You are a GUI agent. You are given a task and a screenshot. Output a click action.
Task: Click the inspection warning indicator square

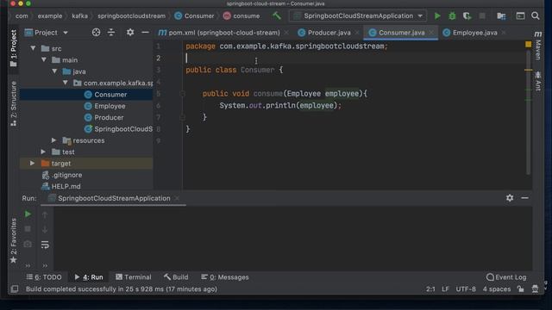coord(528,44)
